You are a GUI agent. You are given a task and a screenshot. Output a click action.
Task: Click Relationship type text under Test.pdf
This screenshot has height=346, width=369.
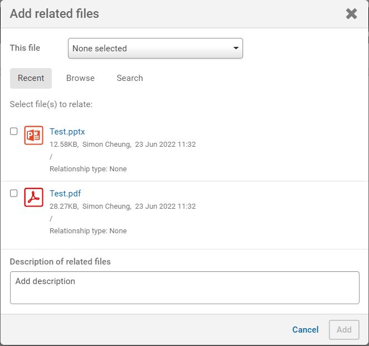click(x=88, y=231)
